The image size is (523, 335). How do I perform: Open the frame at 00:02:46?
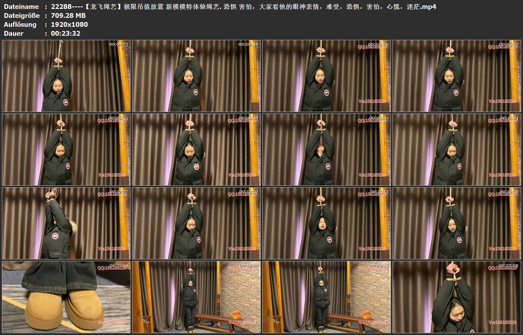click(196, 76)
